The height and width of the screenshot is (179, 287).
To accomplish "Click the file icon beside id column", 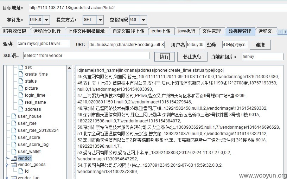I will click(21, 171).
